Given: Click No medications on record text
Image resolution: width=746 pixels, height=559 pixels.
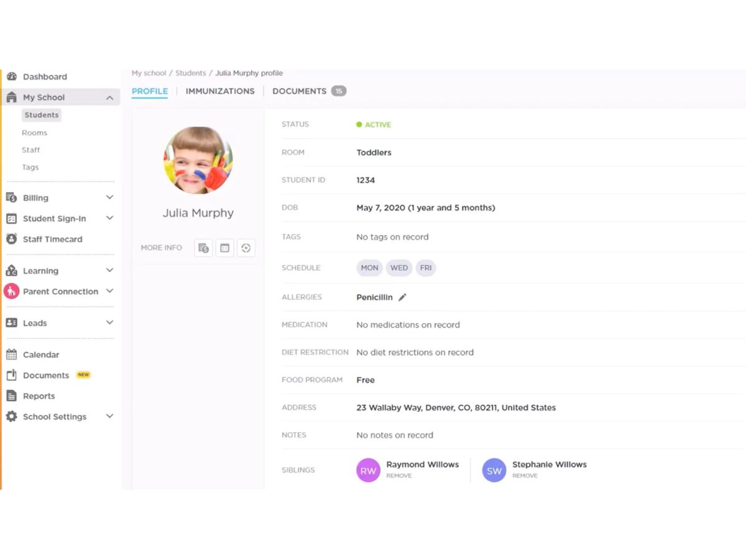Looking at the screenshot, I should [x=408, y=325].
